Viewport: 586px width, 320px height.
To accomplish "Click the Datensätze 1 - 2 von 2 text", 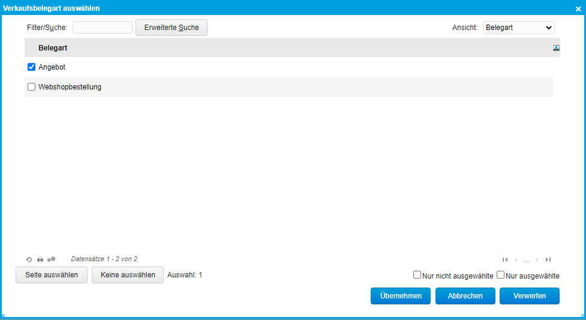I will (x=104, y=259).
